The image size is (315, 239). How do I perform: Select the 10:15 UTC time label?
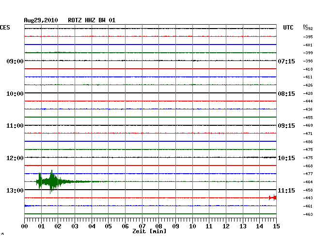(286, 158)
